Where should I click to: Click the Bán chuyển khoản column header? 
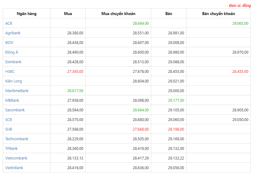point(218,14)
